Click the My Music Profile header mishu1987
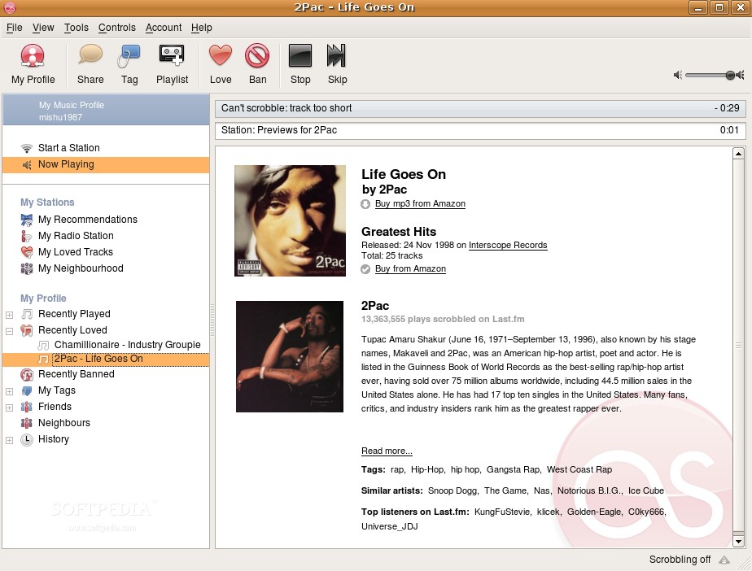Viewport: 752px width, 571px height. tap(106, 111)
